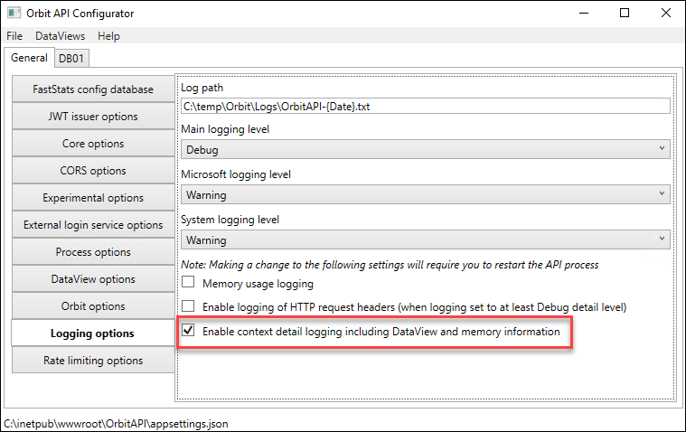Click into the Log path text field

tap(426, 106)
